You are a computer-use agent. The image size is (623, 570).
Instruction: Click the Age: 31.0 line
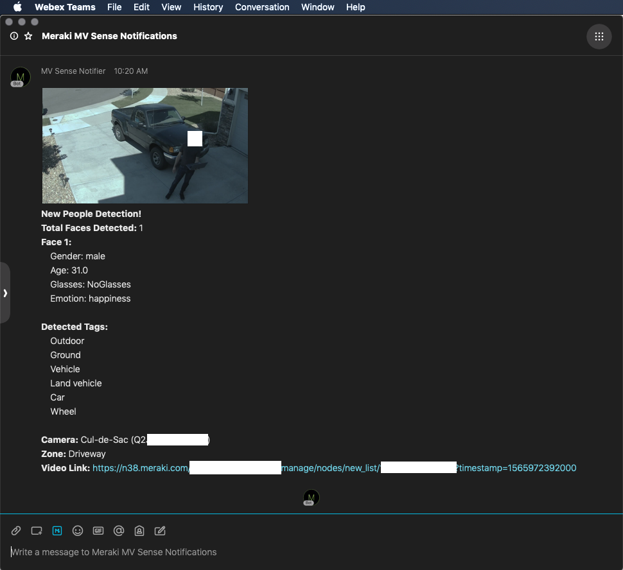point(69,270)
